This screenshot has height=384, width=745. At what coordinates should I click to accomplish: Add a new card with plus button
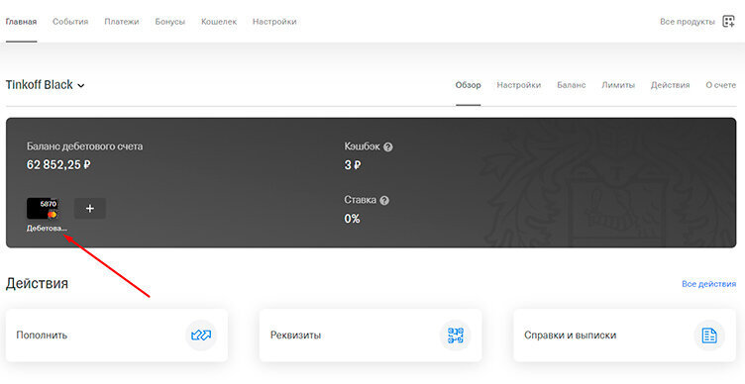90,209
